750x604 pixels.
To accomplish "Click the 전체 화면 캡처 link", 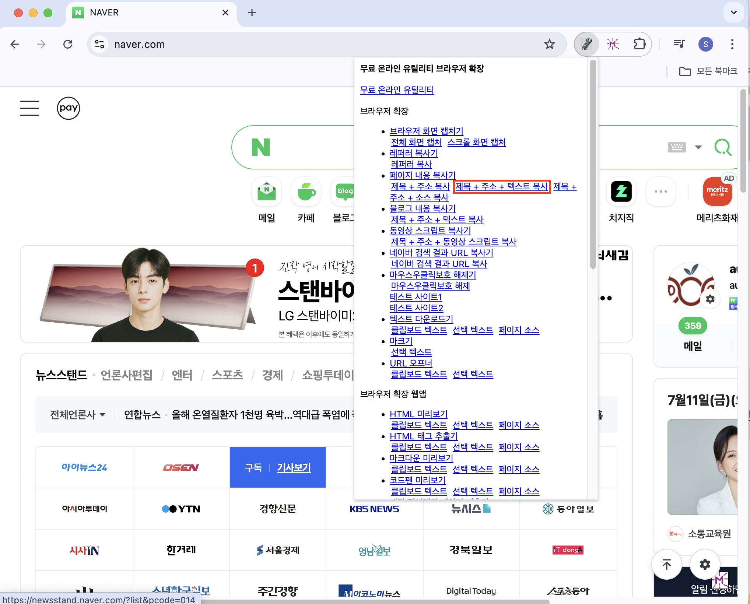I will pos(416,142).
